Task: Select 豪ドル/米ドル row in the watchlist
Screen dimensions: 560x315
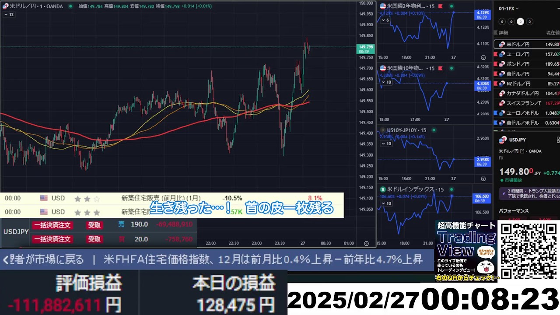Action: tap(527, 122)
